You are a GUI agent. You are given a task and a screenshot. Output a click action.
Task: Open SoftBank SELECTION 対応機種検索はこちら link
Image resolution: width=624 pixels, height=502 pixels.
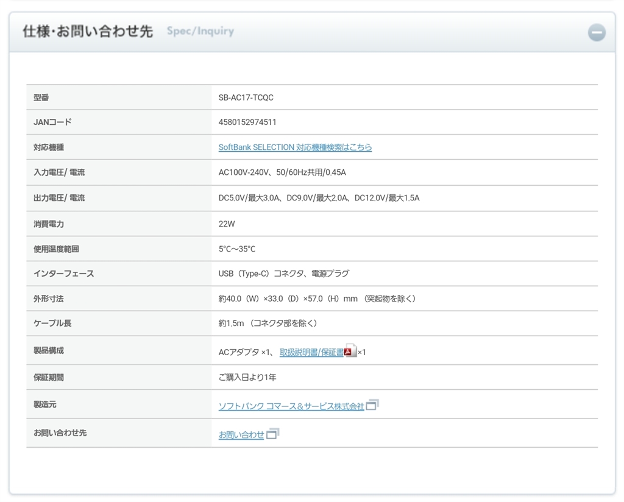(295, 147)
